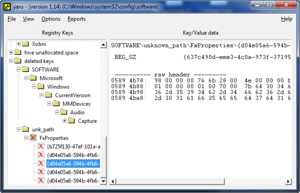Screen dimensions: 300x193
Task: Click hive unallocated space folder icon
Action: [18, 52]
